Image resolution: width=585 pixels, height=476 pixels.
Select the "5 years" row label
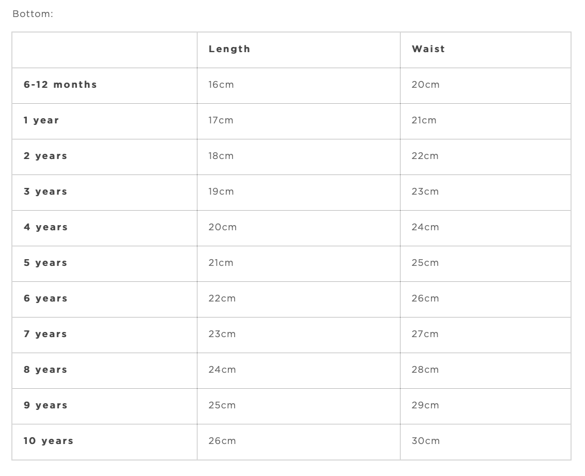click(x=45, y=263)
